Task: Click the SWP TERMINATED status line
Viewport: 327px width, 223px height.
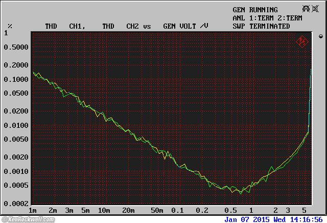Action: point(261,26)
